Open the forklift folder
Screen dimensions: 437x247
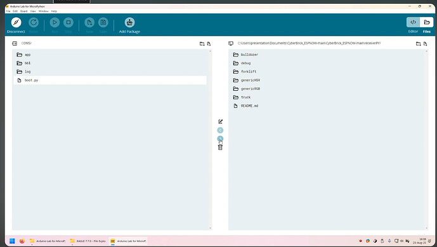click(x=327, y=72)
